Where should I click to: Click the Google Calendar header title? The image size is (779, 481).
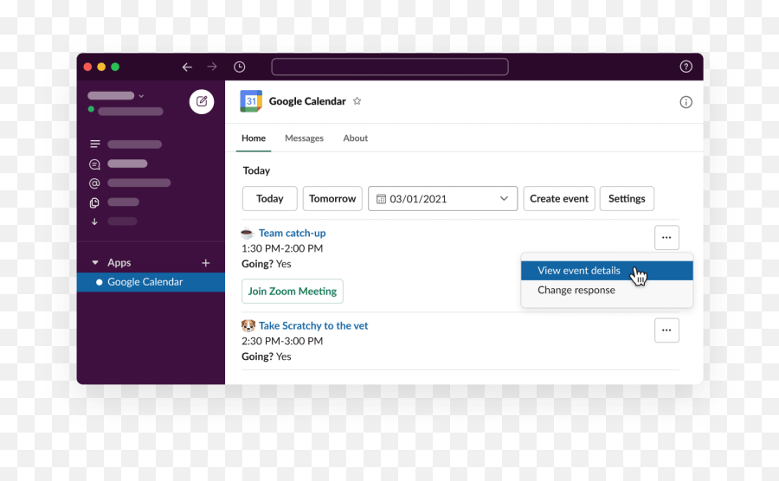click(x=307, y=101)
